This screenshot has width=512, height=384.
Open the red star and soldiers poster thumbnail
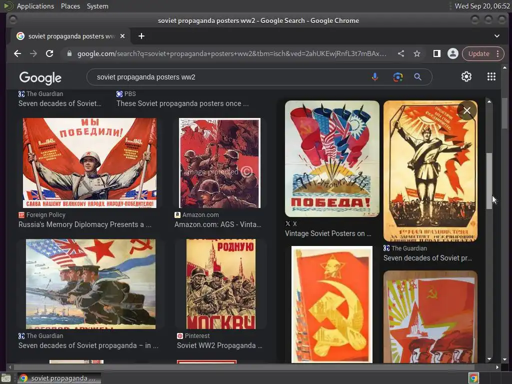(x=430, y=316)
